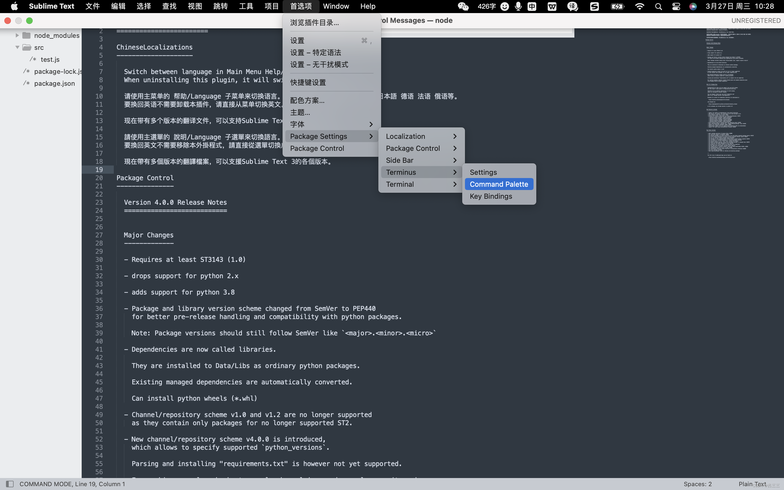Click the battery charging status icon

pos(617,6)
